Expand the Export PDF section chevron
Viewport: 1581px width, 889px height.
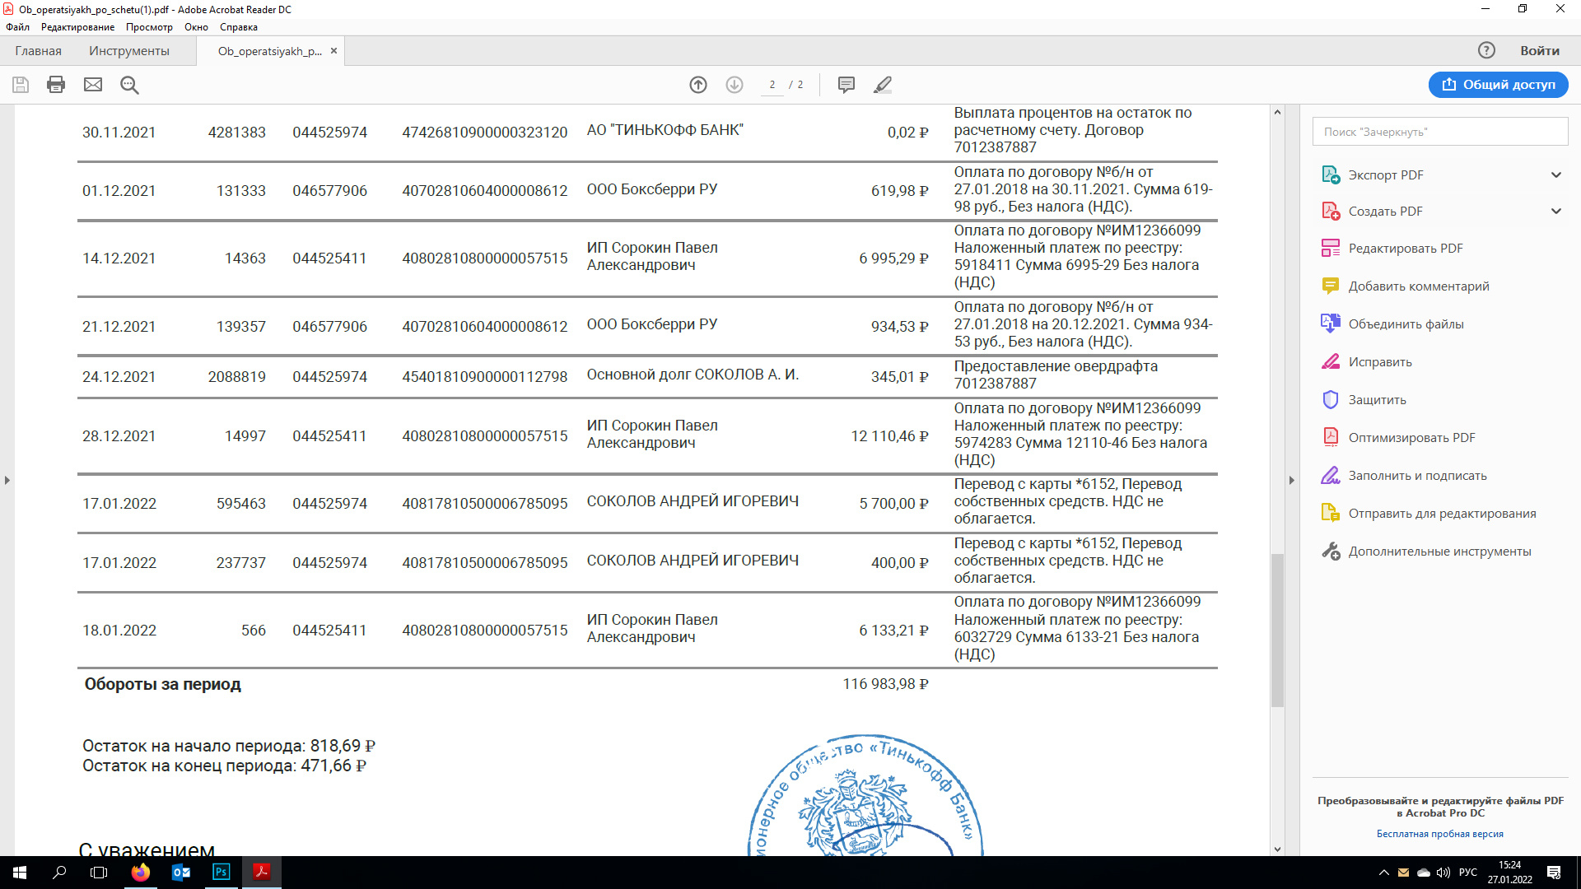coord(1555,175)
